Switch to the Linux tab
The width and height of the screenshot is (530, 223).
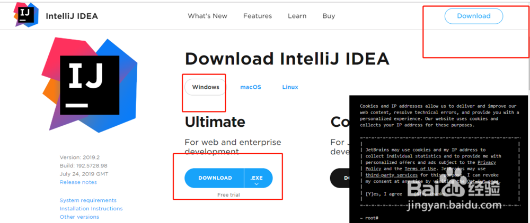[x=290, y=87]
